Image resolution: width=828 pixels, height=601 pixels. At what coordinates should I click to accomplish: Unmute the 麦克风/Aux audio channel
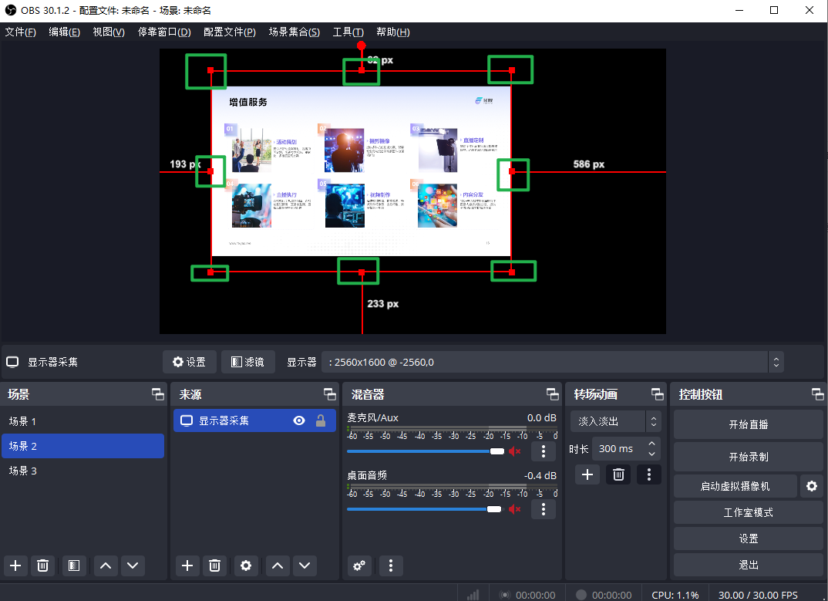pyautogui.click(x=515, y=451)
